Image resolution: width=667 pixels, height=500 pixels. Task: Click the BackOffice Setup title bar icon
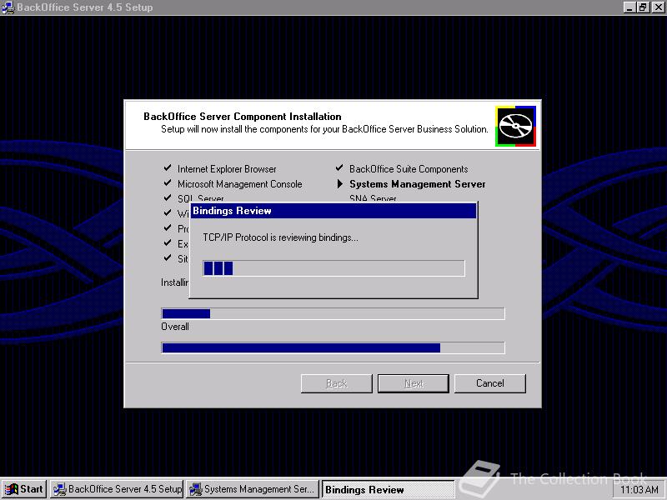coord(8,7)
